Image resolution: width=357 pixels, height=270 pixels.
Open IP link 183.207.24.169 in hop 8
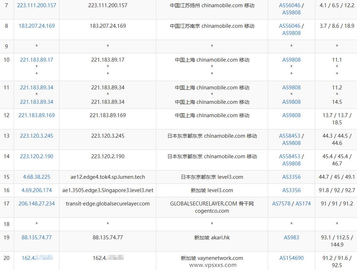(37, 26)
